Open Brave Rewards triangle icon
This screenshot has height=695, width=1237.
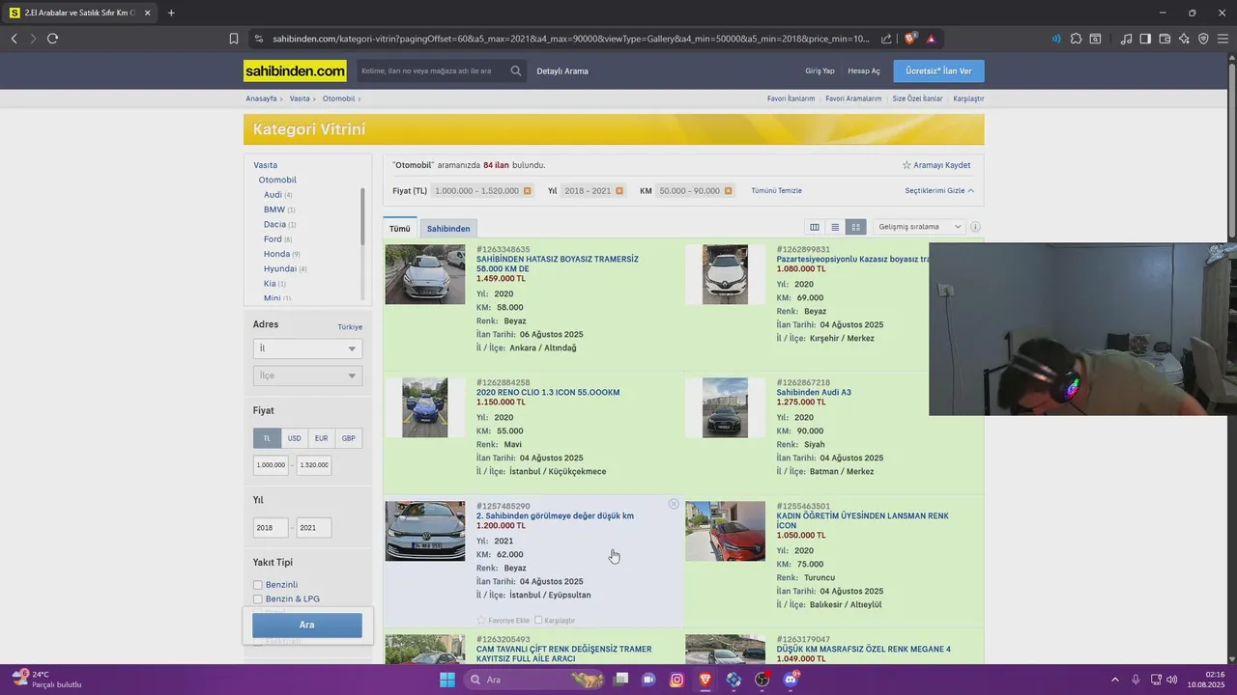tap(931, 39)
